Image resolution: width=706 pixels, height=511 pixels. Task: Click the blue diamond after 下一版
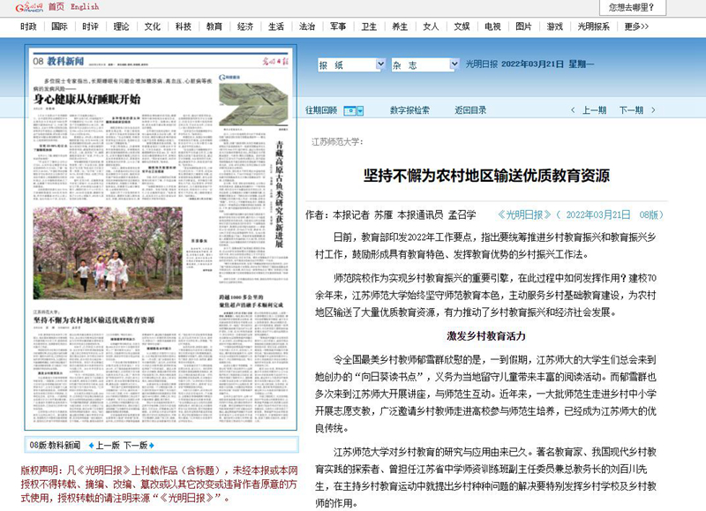click(x=154, y=446)
